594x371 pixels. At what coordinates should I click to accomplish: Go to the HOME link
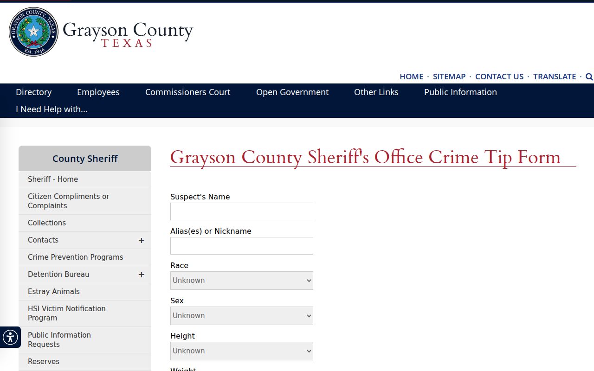pyautogui.click(x=412, y=77)
